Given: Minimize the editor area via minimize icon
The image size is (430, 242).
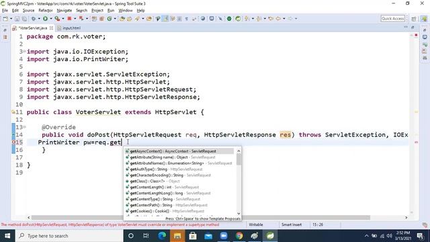Looking at the screenshot, I should tap(406, 27).
